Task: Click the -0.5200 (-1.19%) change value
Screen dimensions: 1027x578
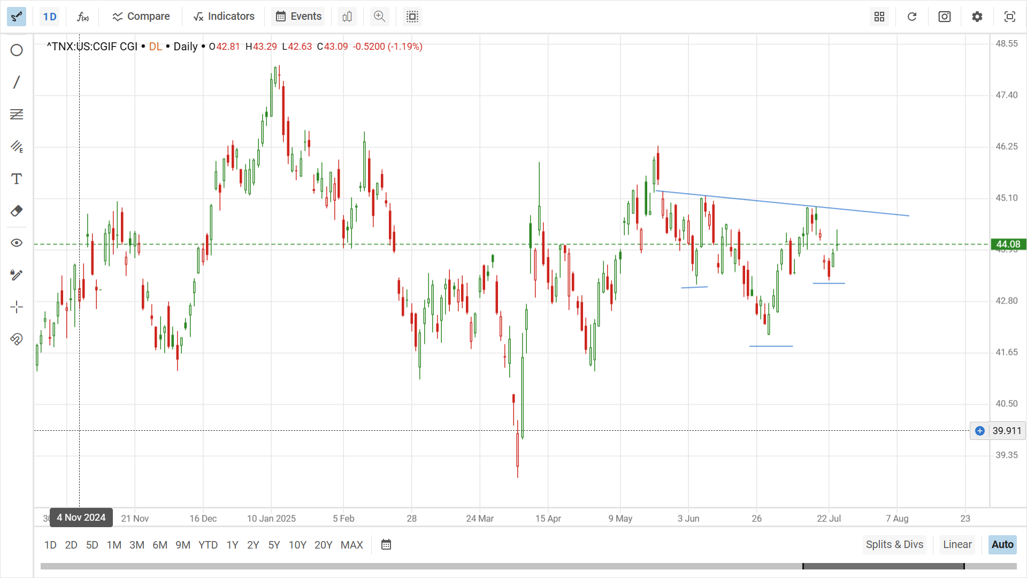Action: pyautogui.click(x=388, y=47)
